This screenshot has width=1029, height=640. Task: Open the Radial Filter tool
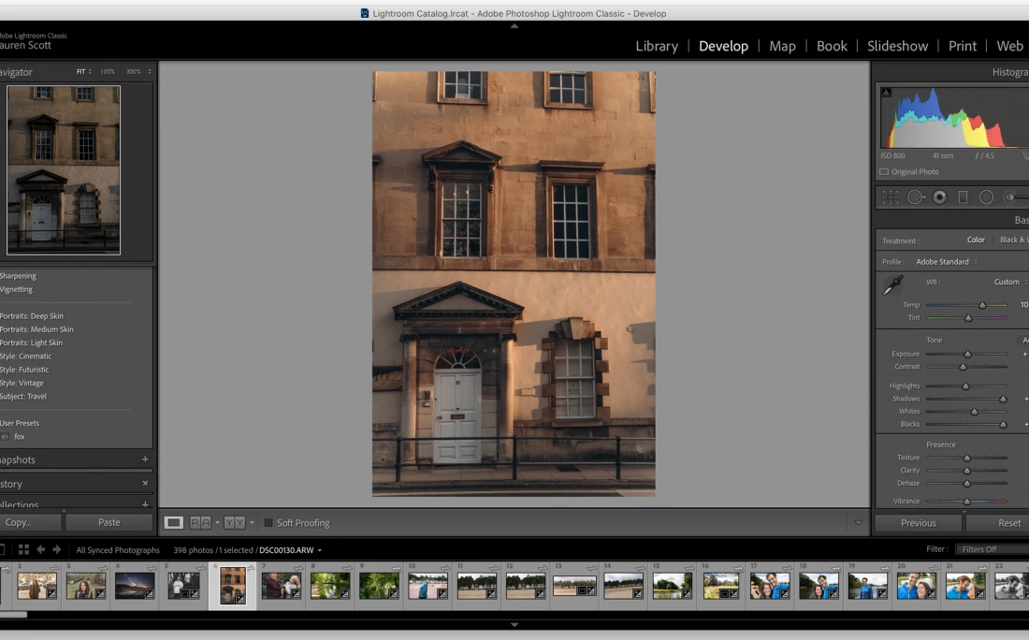point(986,197)
